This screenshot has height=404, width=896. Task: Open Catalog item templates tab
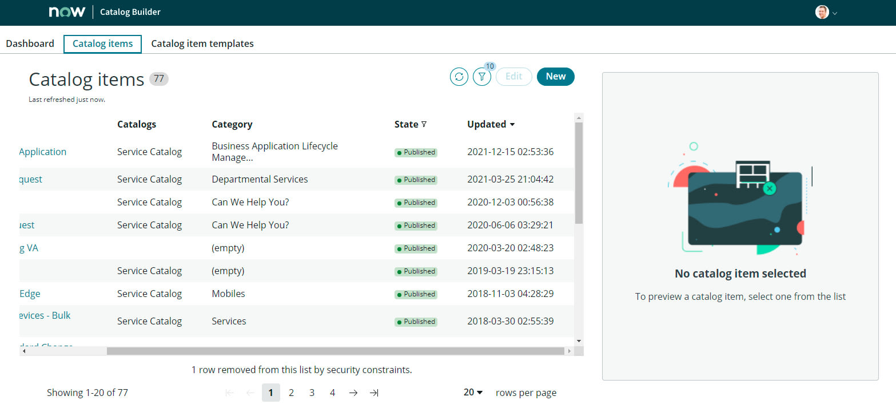pos(202,43)
